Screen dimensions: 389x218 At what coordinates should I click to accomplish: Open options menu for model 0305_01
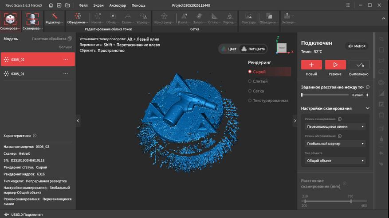coord(66,74)
